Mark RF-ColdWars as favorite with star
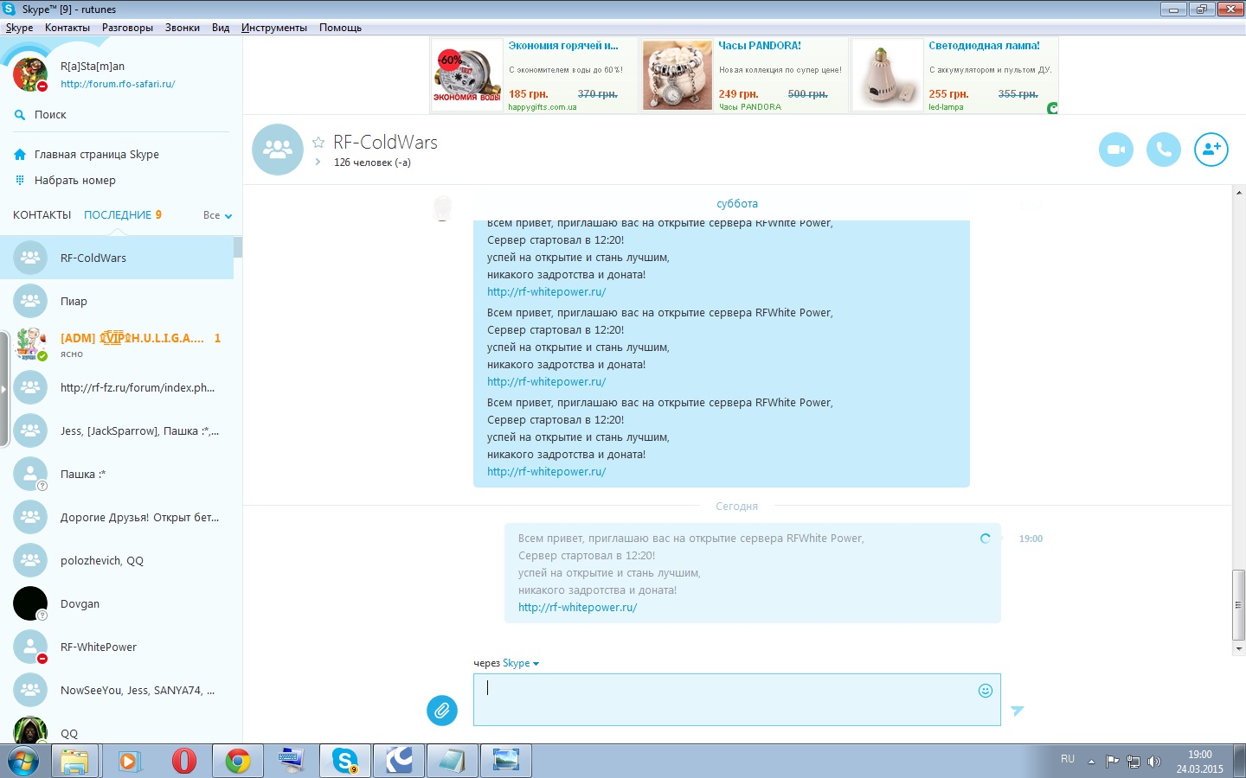This screenshot has width=1246, height=778. coord(318,143)
